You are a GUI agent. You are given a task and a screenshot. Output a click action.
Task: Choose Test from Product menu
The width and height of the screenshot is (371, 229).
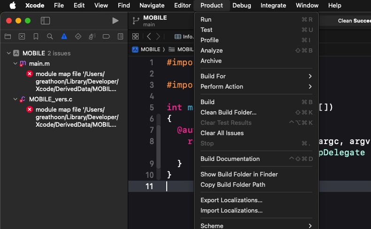click(x=256, y=30)
